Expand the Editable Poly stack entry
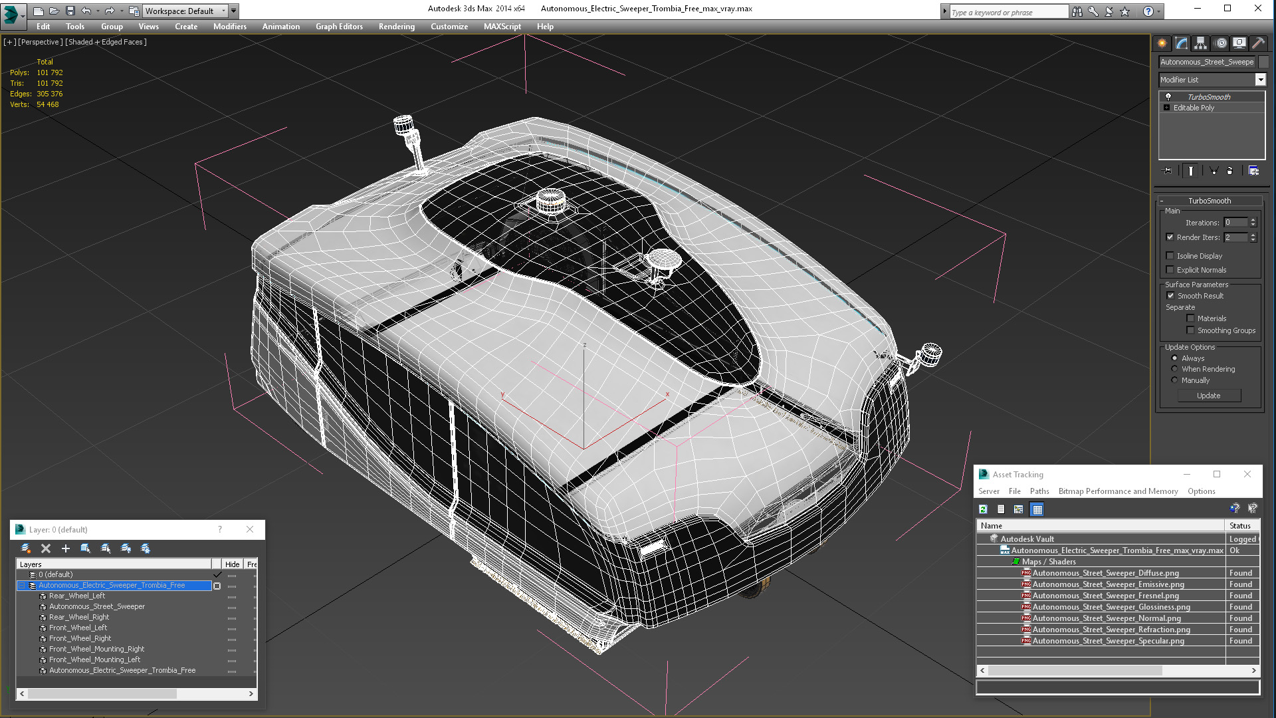 (x=1166, y=108)
